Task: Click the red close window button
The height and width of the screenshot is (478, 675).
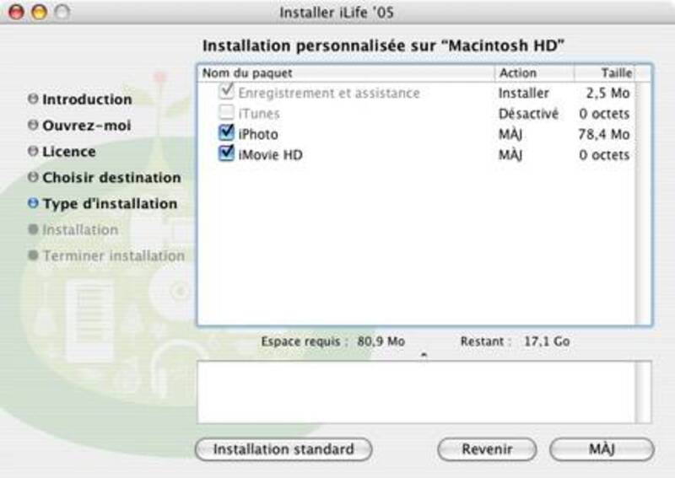Action: click(x=16, y=12)
